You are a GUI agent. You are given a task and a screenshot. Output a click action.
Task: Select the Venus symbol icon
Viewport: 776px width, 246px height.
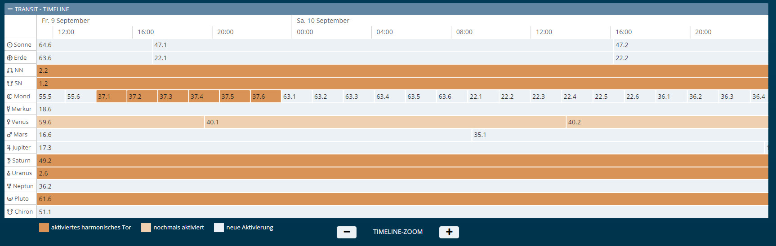point(9,122)
